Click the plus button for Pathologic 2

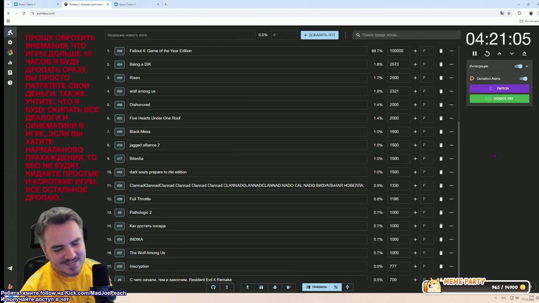415,213
